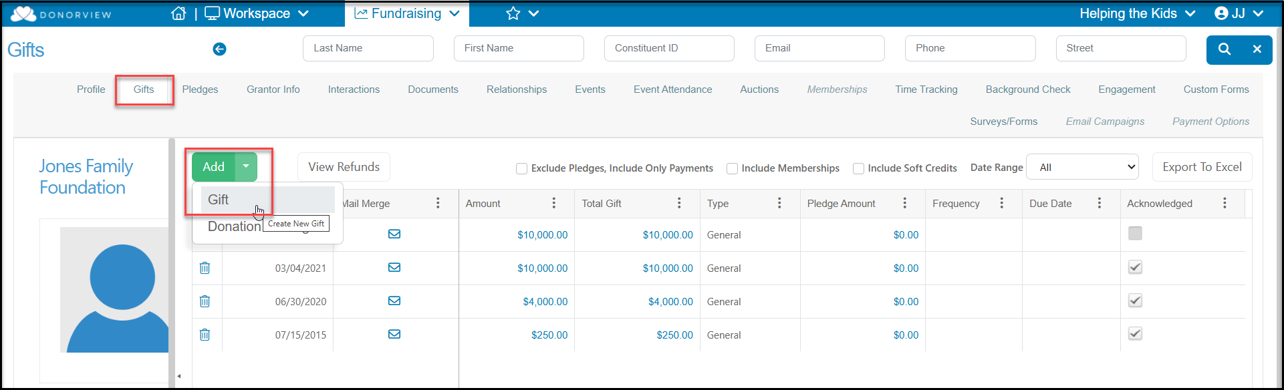Clear search with the X button
This screenshot has height=390, width=1284.
click(1257, 49)
